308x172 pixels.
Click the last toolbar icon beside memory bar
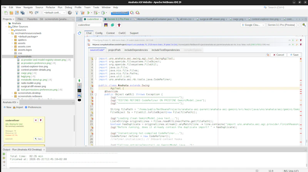[138, 13]
